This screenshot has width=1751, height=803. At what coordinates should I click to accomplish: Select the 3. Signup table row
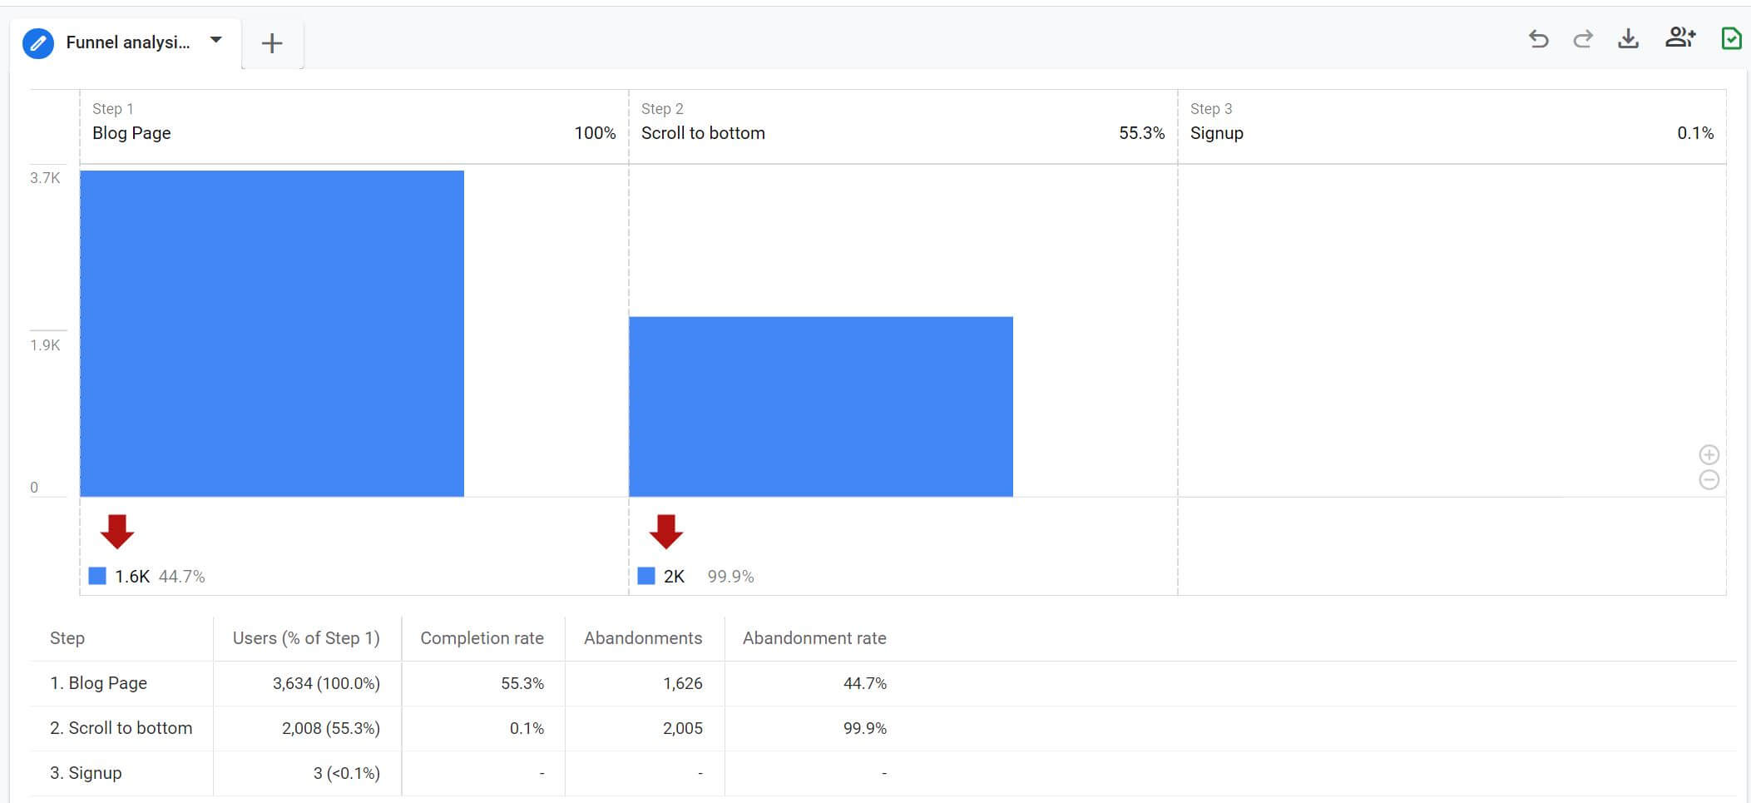pos(883,773)
